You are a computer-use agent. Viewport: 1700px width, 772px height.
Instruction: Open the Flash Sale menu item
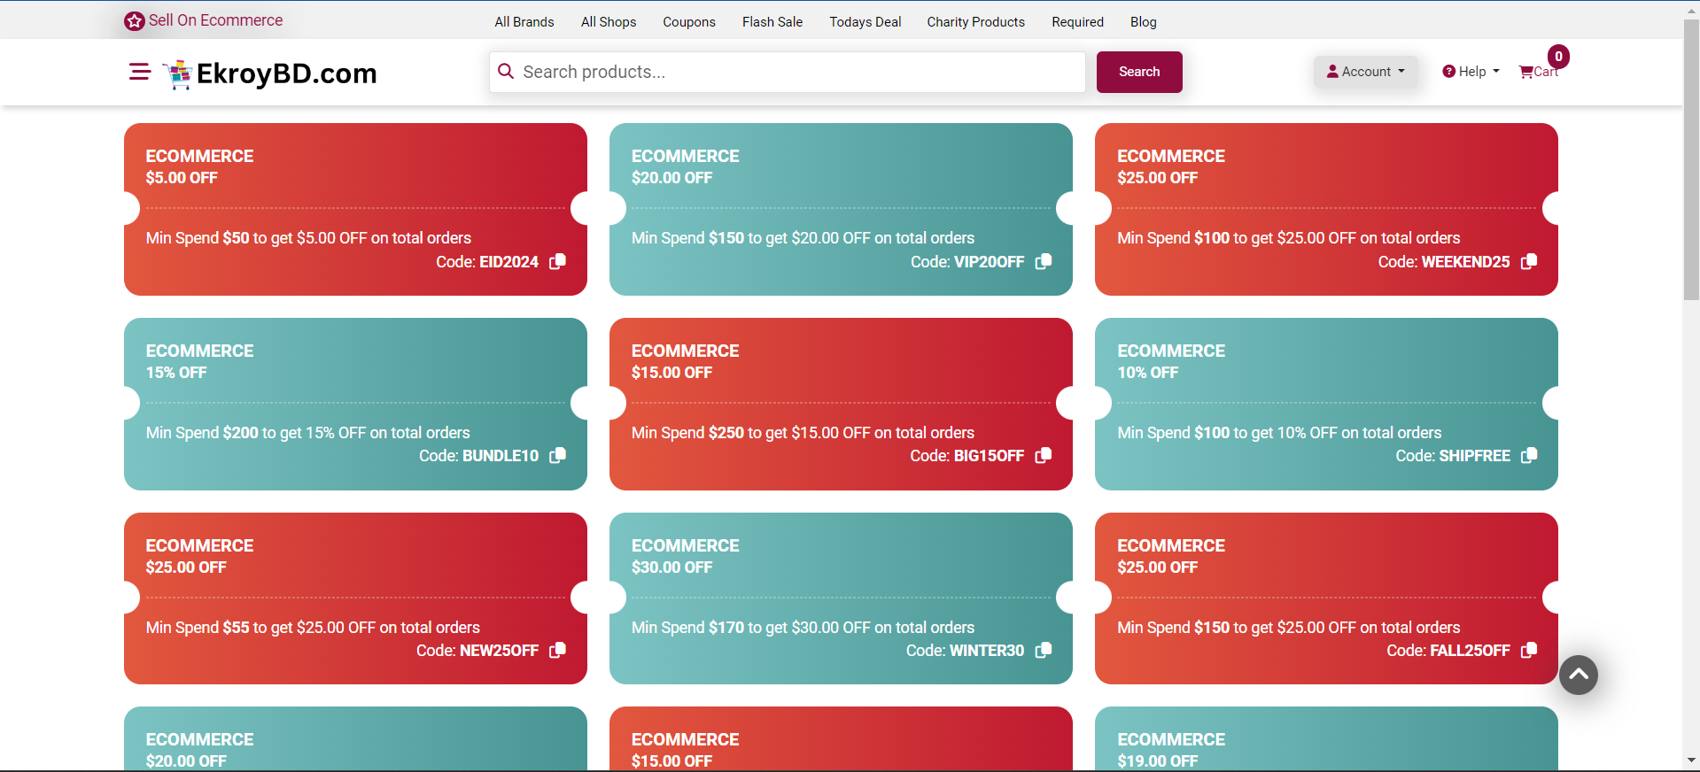(x=772, y=22)
